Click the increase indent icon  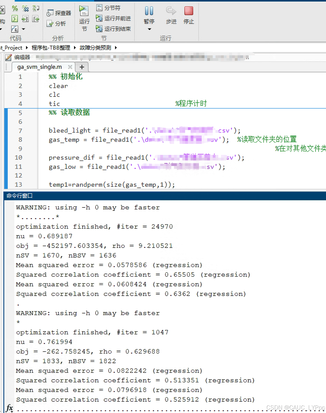pos(25,19)
